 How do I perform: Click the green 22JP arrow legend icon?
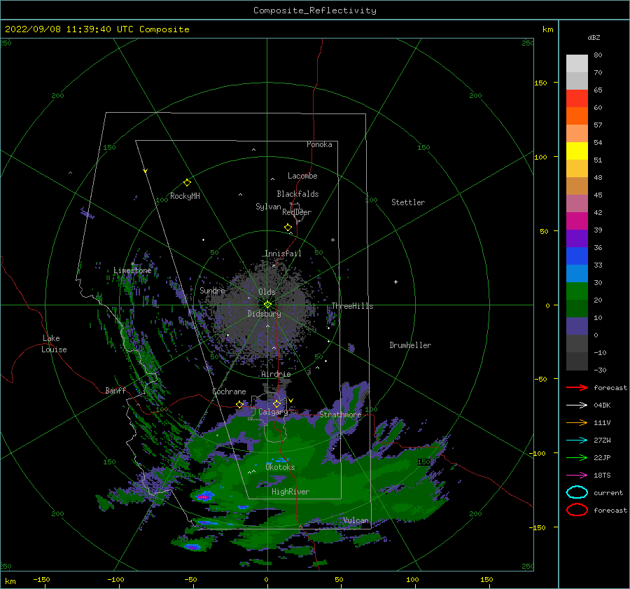(x=577, y=457)
